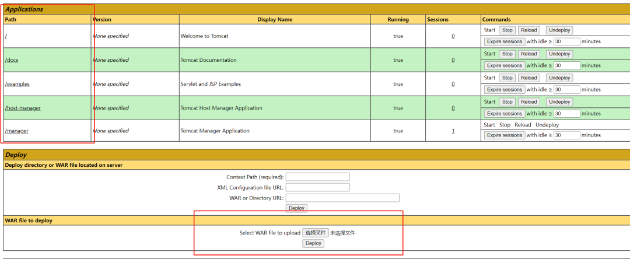Expire sessions for the /docs application
630x259 pixels.
(x=505, y=65)
